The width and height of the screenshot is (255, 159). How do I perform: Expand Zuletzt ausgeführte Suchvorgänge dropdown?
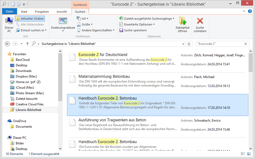pyautogui.click(x=147, y=19)
